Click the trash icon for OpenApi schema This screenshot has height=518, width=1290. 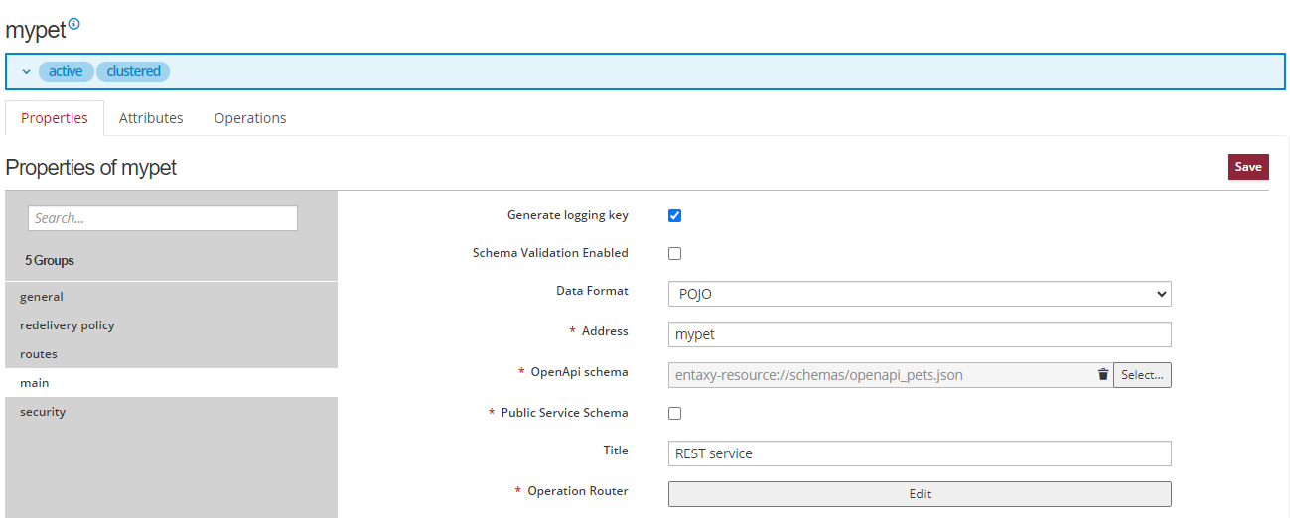[1102, 375]
